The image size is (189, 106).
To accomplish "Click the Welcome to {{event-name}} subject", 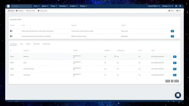I will pos(79,36).
